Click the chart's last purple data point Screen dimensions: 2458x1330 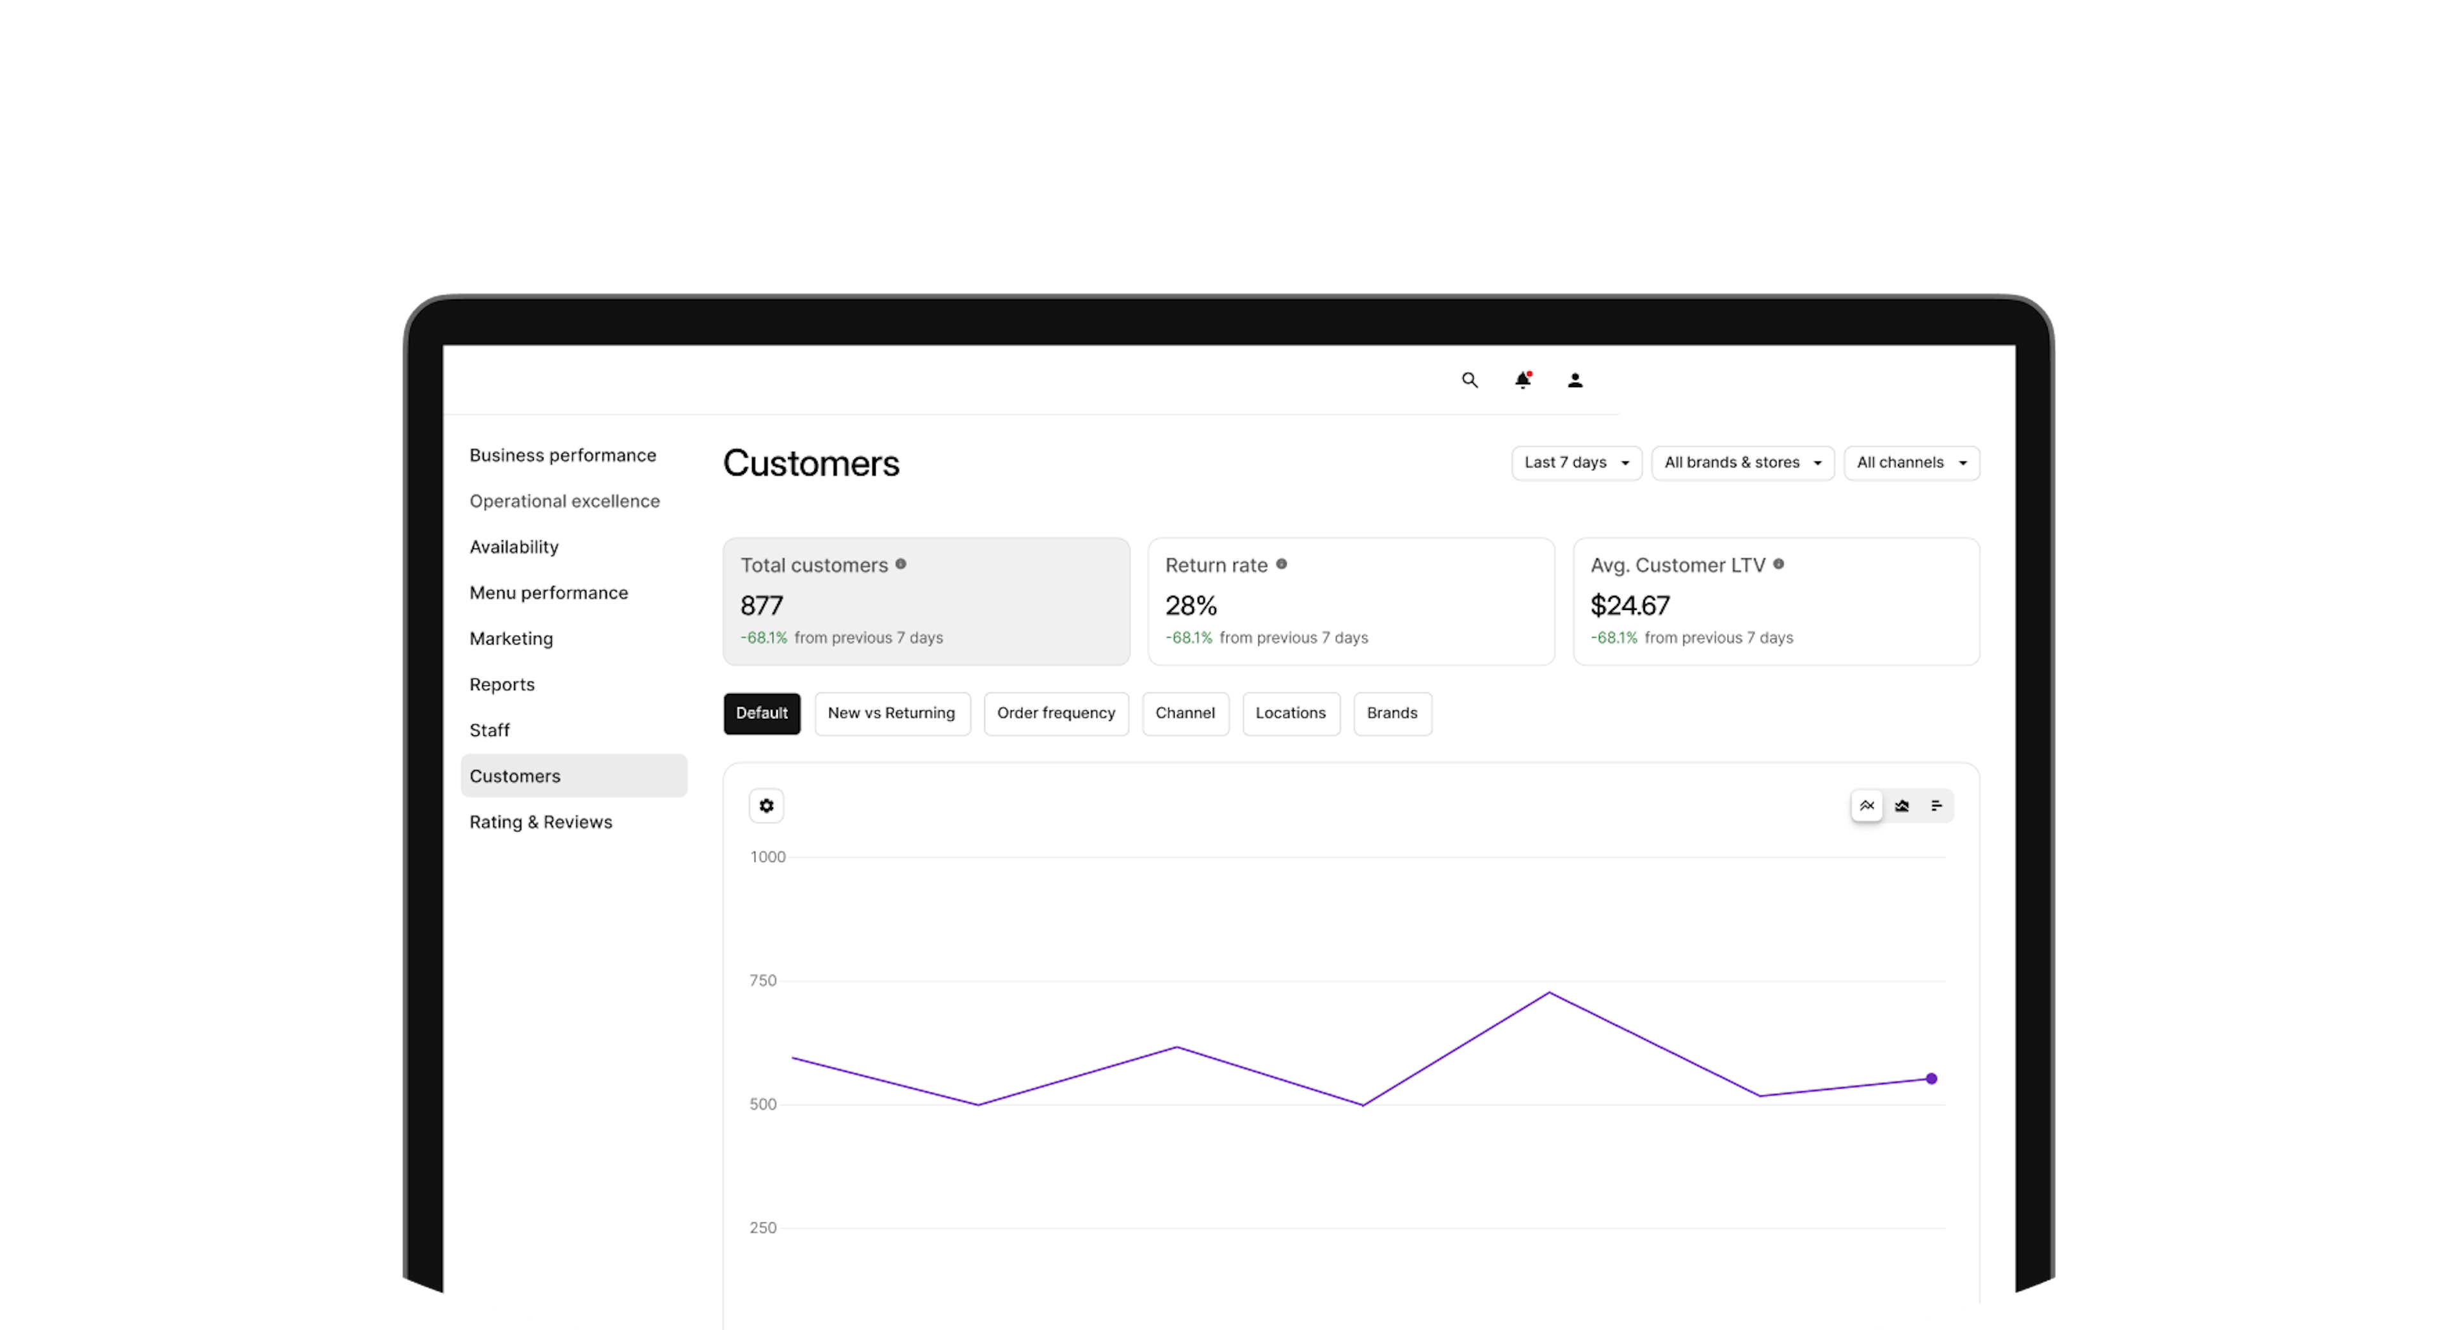tap(1931, 1078)
